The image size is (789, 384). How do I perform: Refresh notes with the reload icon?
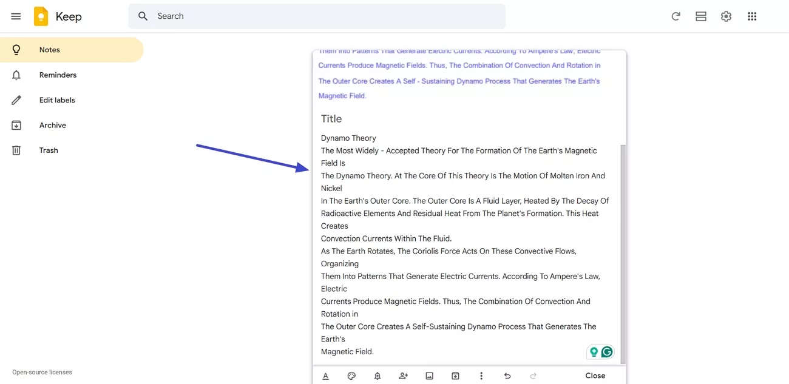(x=676, y=16)
